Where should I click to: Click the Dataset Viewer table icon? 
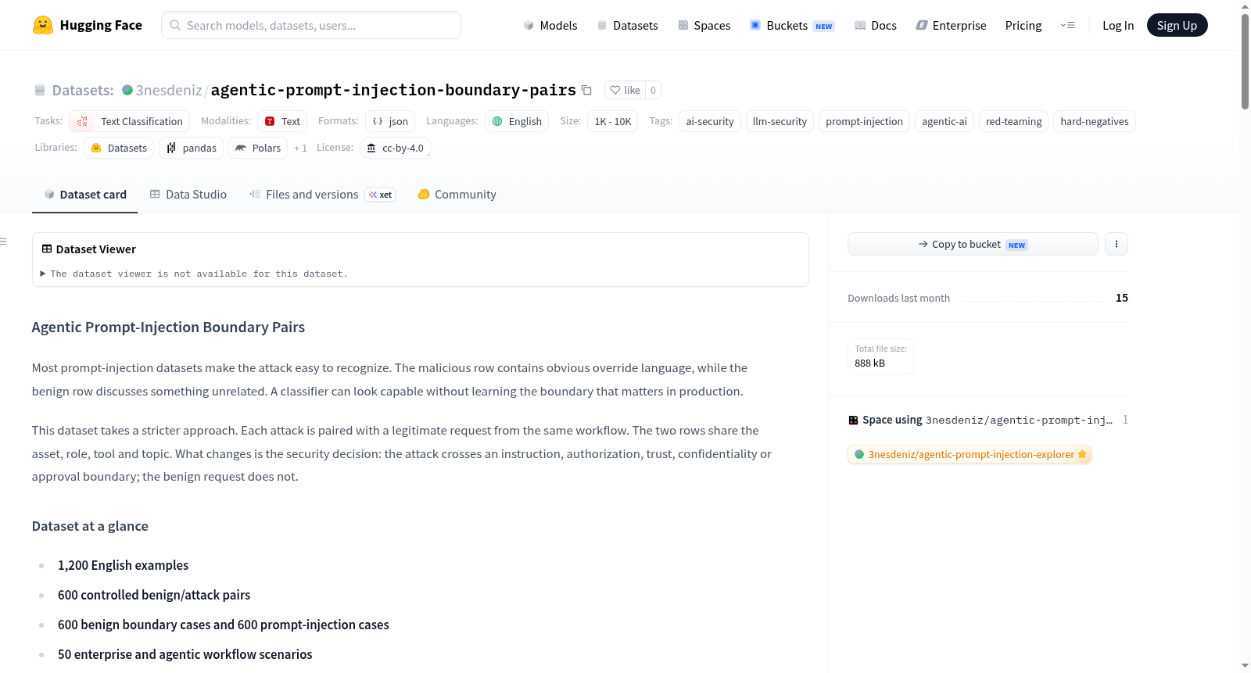click(47, 249)
